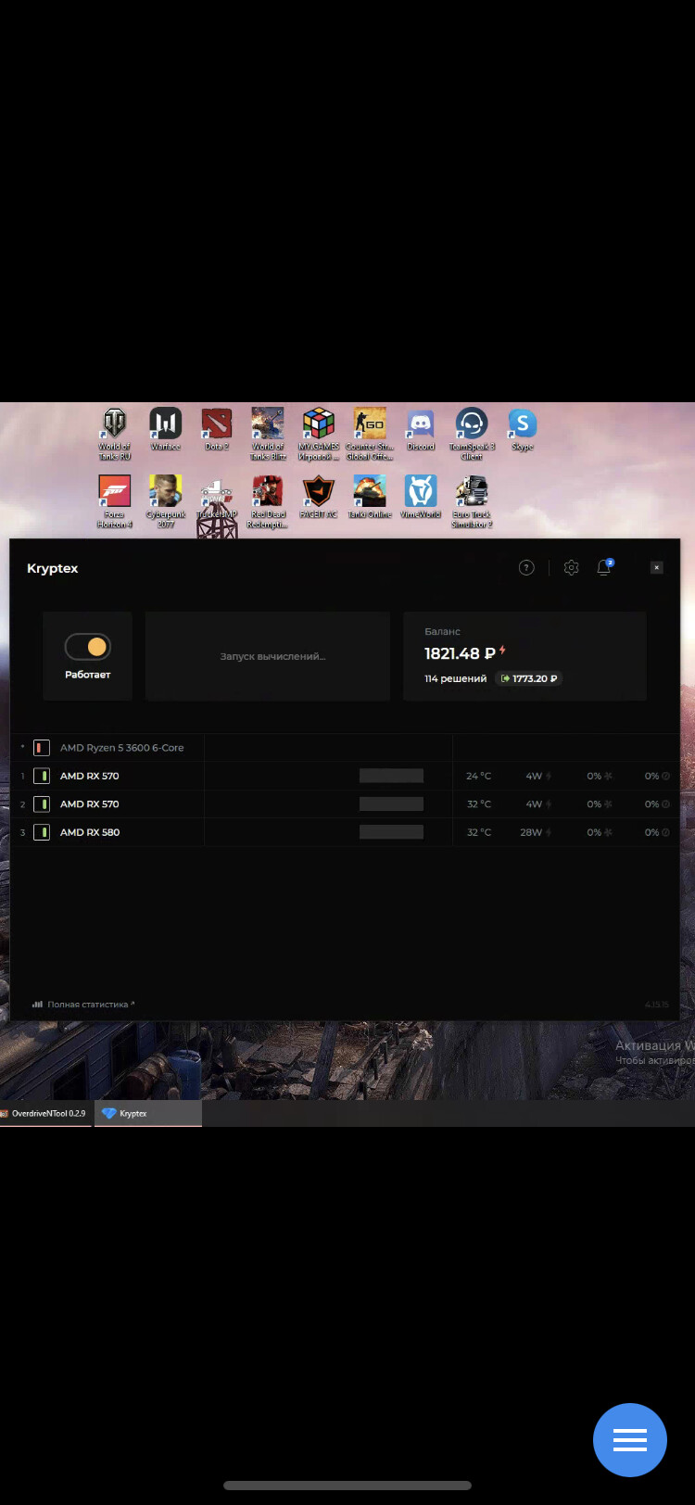Image resolution: width=695 pixels, height=1505 pixels.
Task: Click the hashrate bar in the RX 580 row
Action: (391, 832)
